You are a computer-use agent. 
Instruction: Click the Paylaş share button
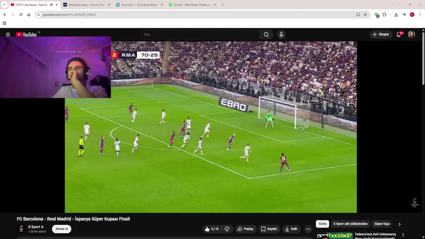tap(245, 229)
